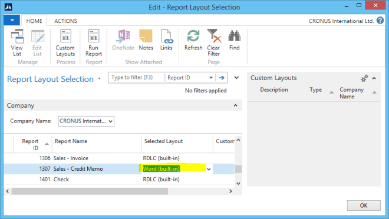Sort by the Report ID column header

32,144
